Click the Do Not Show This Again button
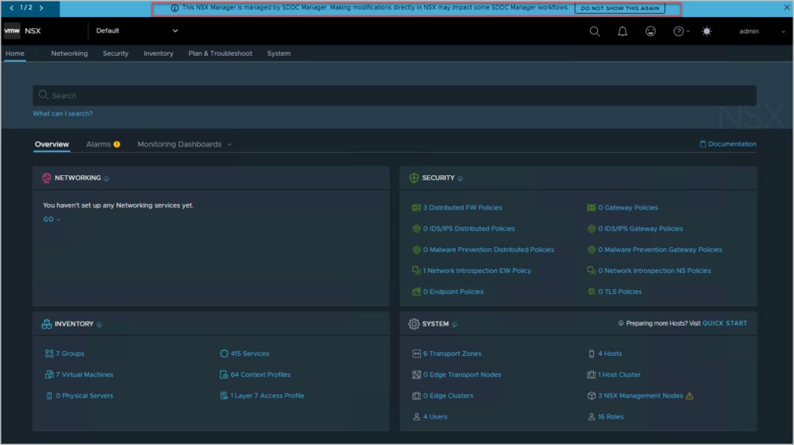 pos(618,8)
